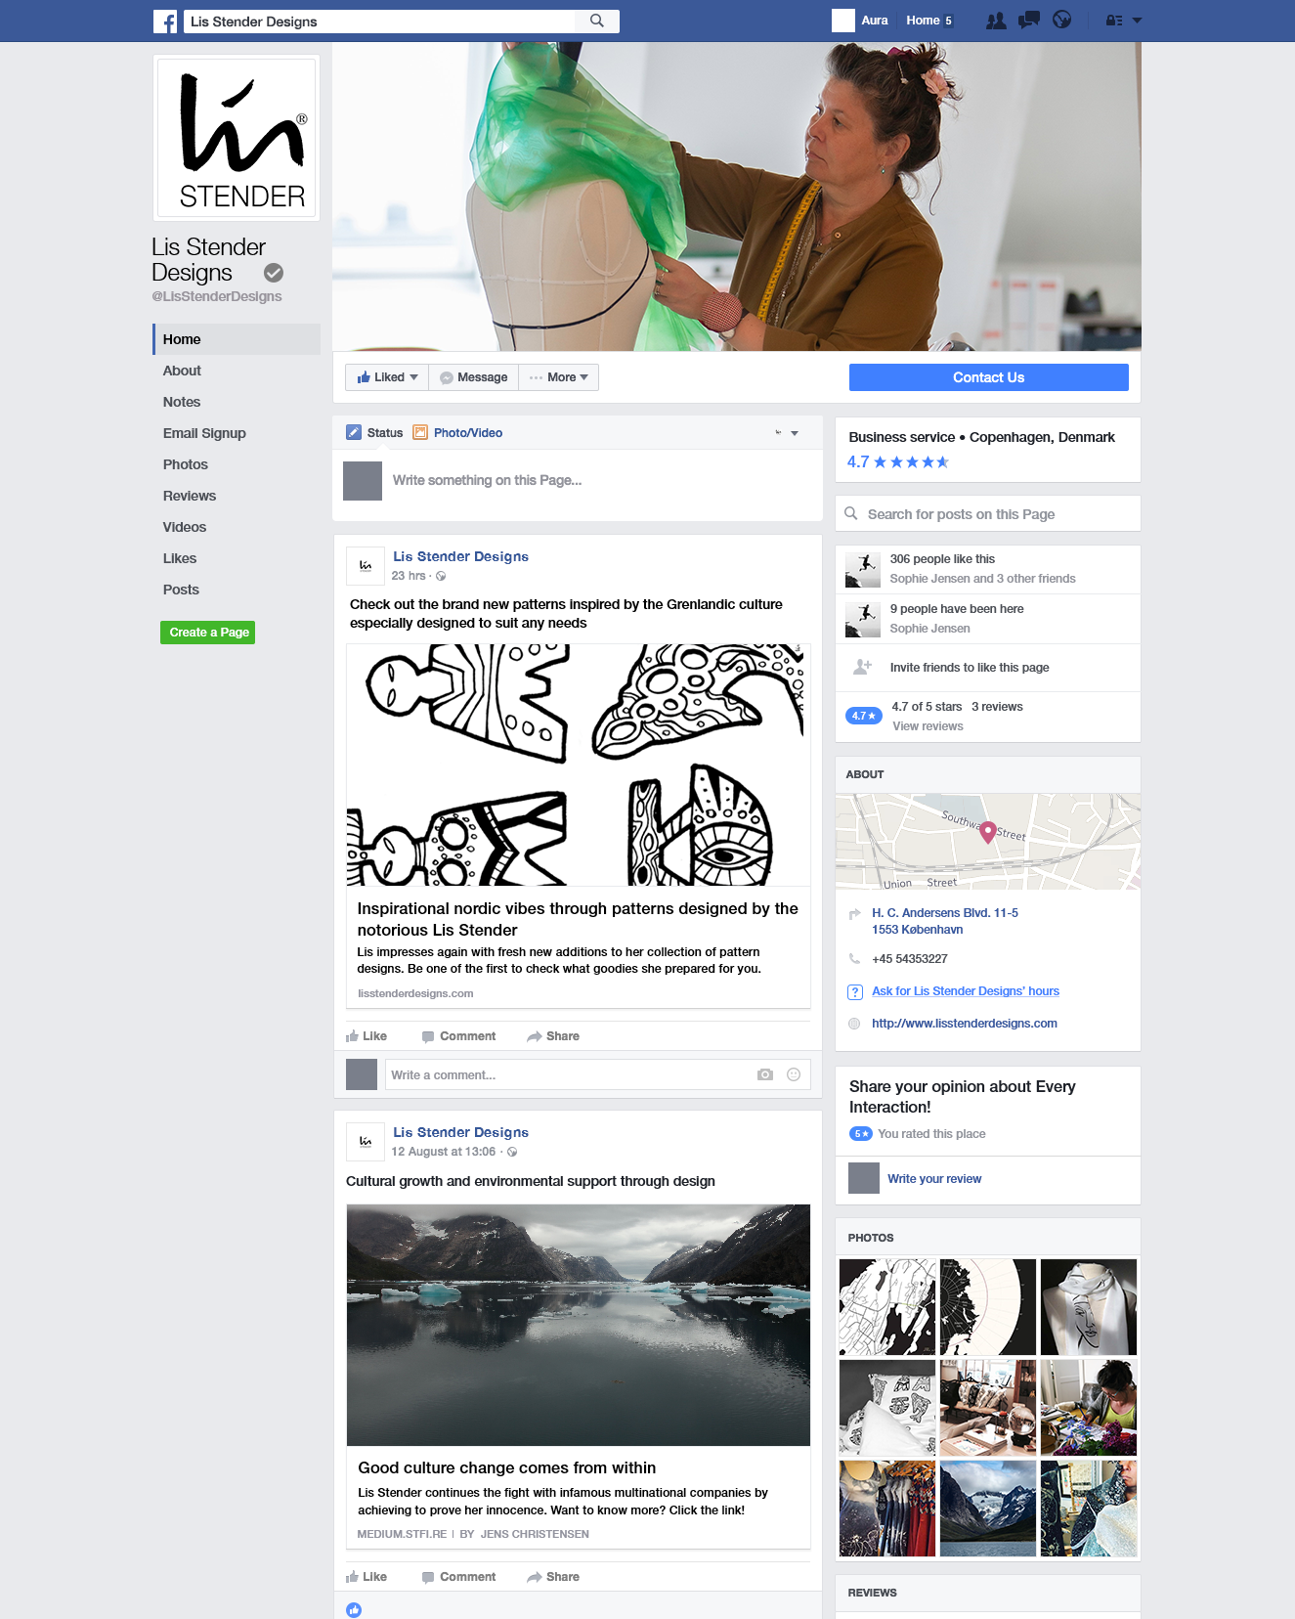This screenshot has width=1295, height=1619.
Task: Click the emoji icon in comment box
Action: click(794, 1074)
